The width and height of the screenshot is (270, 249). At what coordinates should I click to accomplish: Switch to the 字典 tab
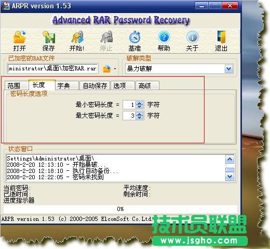coord(66,85)
